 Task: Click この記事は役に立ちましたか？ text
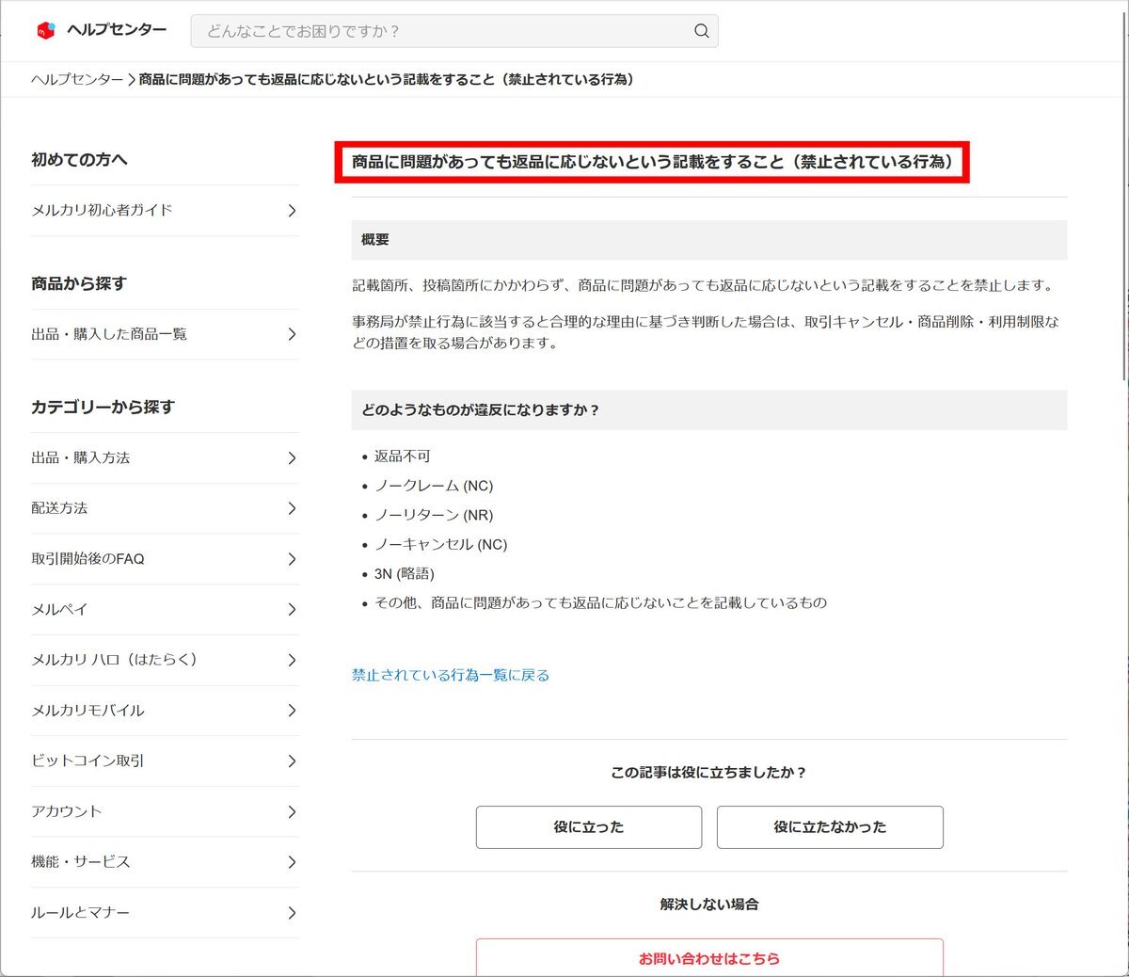tap(709, 773)
